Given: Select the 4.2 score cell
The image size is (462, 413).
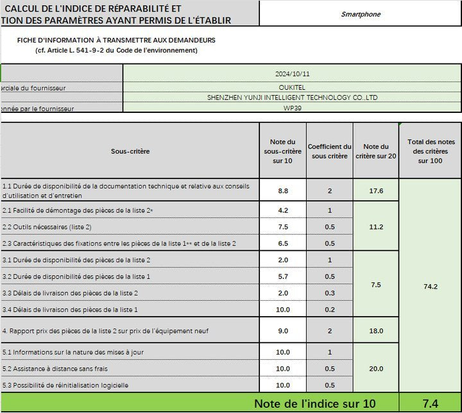Looking at the screenshot, I should click(x=282, y=210).
